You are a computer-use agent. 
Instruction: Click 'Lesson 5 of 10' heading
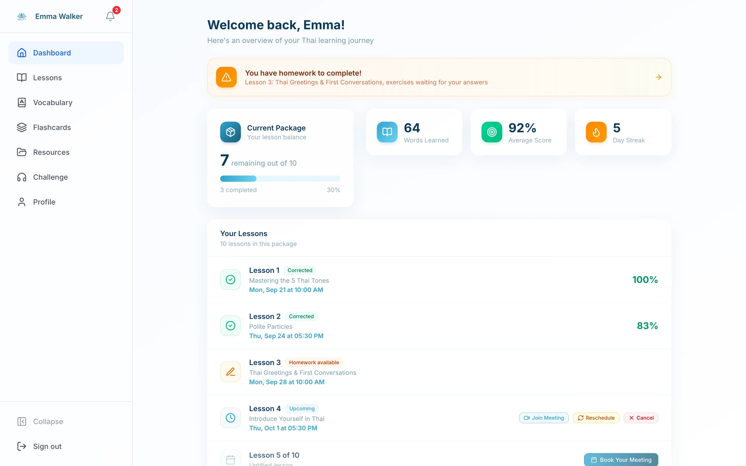pos(274,455)
